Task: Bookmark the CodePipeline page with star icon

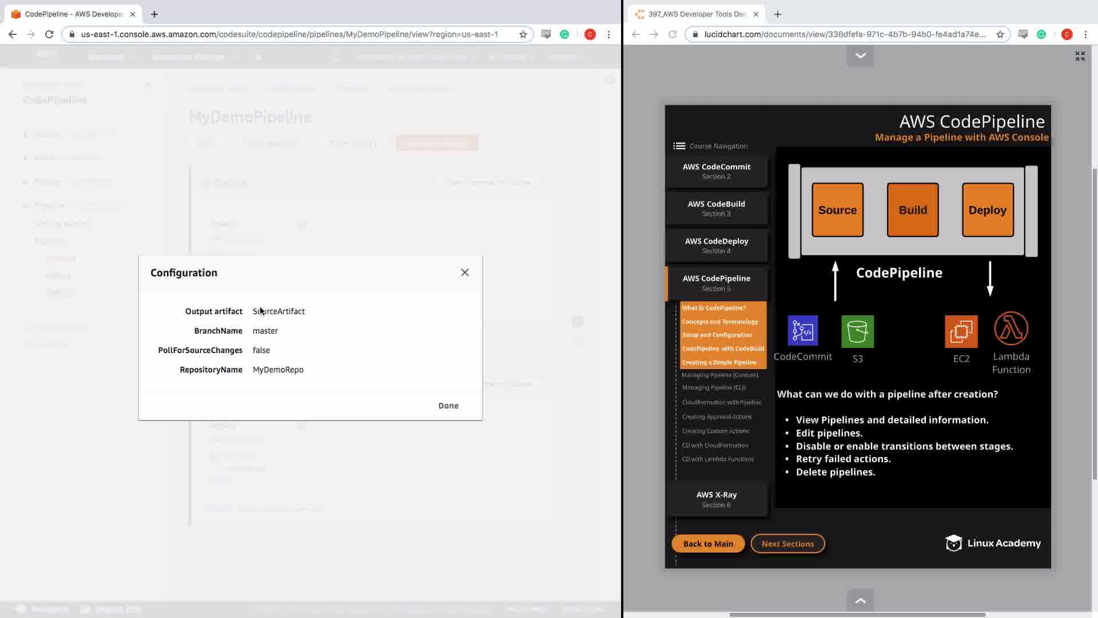Action: 523,34
